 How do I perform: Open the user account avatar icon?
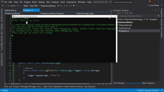tap(150, 2)
